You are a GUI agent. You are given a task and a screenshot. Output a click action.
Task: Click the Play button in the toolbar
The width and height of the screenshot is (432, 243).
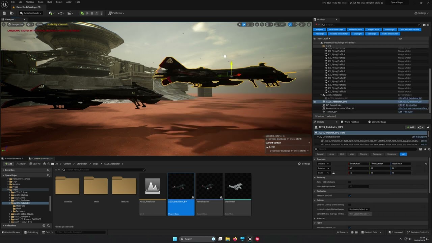tap(82, 13)
